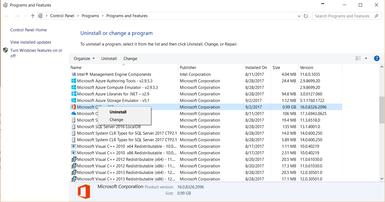
Task: Click Visual C++ 2012 Redistributable (x86) icon
Action: coord(74,166)
